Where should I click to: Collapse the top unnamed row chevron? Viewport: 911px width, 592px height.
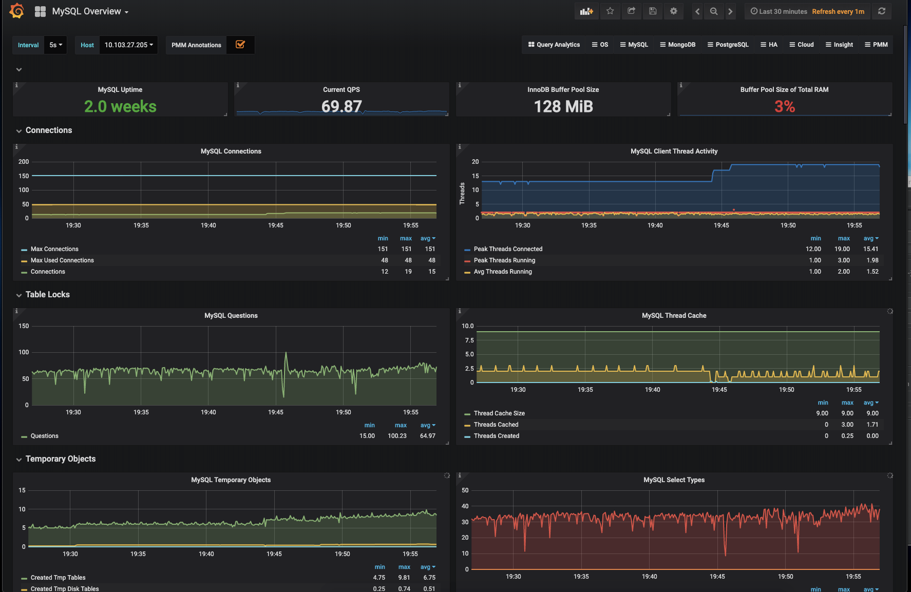point(19,69)
